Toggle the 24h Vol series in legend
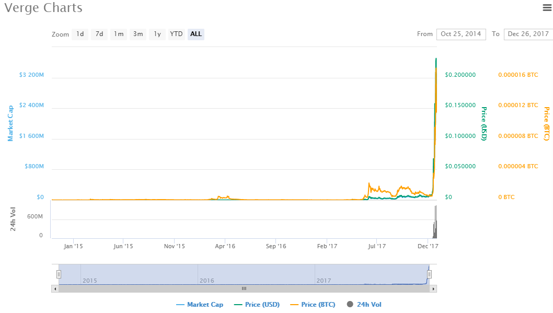 point(364,305)
